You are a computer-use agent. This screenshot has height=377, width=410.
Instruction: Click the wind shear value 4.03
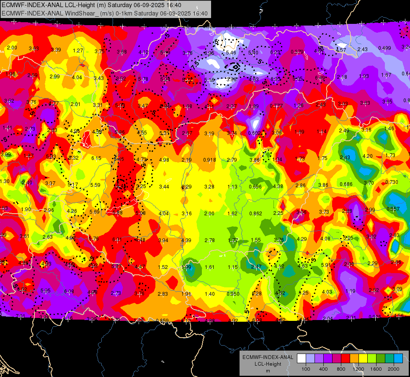pos(327,292)
